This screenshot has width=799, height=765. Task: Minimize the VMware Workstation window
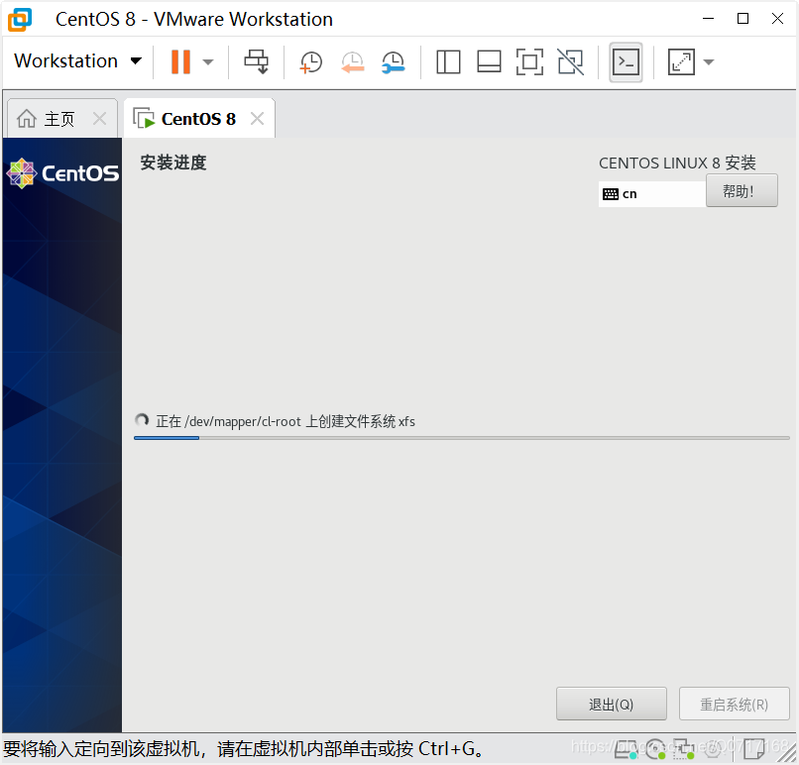(x=709, y=19)
